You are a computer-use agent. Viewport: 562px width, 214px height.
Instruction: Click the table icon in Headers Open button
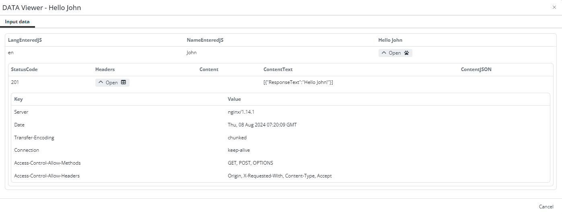(x=124, y=82)
